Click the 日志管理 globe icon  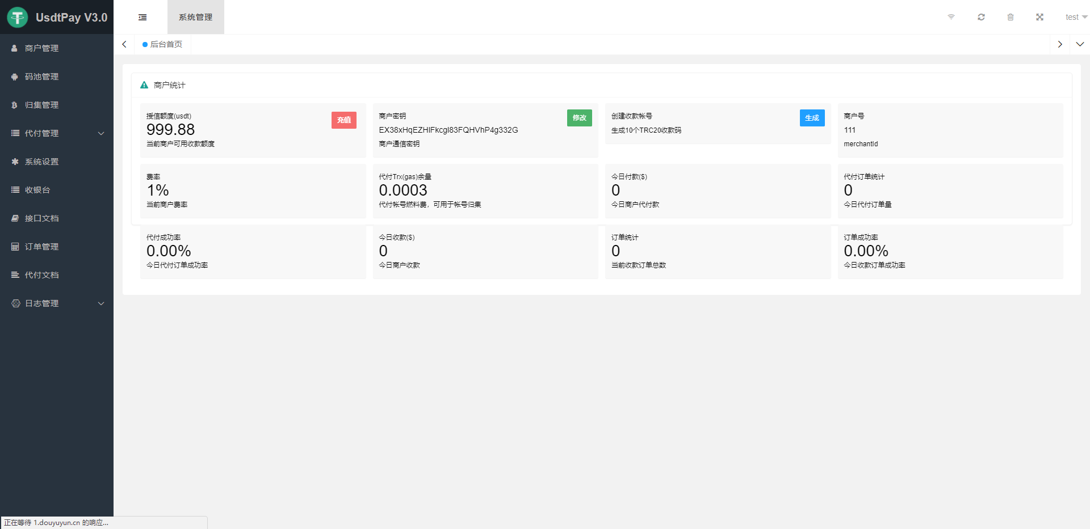tap(16, 303)
